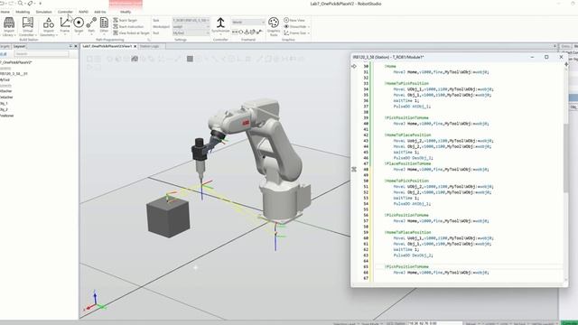The image size is (578, 325).
Task: Close the Layout side panel
Action: coord(76,46)
